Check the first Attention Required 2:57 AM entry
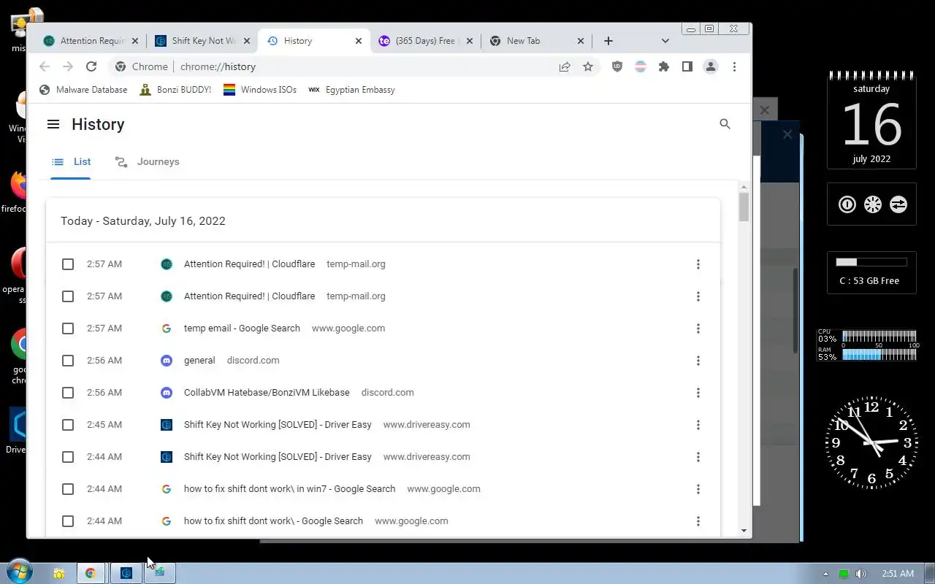Image resolution: width=935 pixels, height=584 pixels. click(68, 264)
